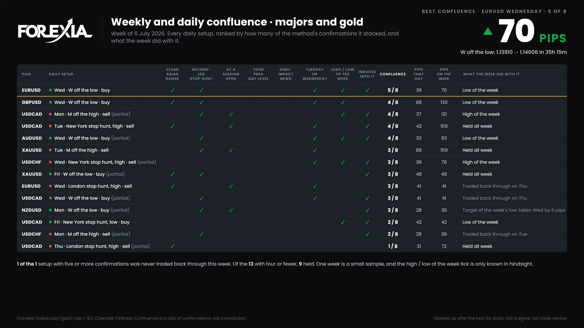Click the Pips On The Week column header
The width and height of the screenshot is (584, 328).
(x=444, y=74)
